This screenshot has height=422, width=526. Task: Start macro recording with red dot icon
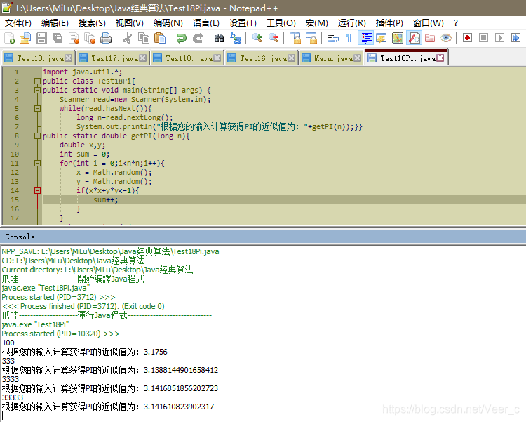tap(467, 38)
